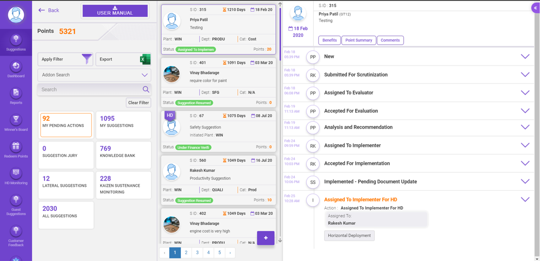Click the Apply Filter funnel icon
This screenshot has height=261, width=540.
click(x=87, y=59)
